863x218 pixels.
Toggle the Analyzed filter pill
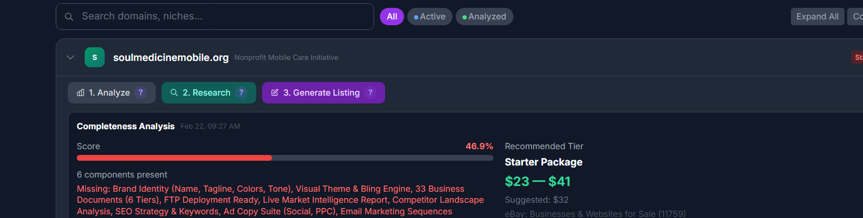484,17
